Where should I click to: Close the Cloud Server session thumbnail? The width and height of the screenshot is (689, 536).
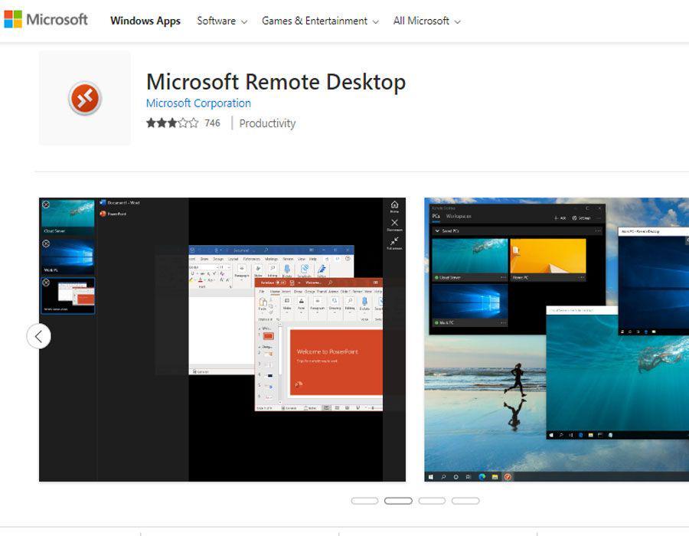click(46, 204)
